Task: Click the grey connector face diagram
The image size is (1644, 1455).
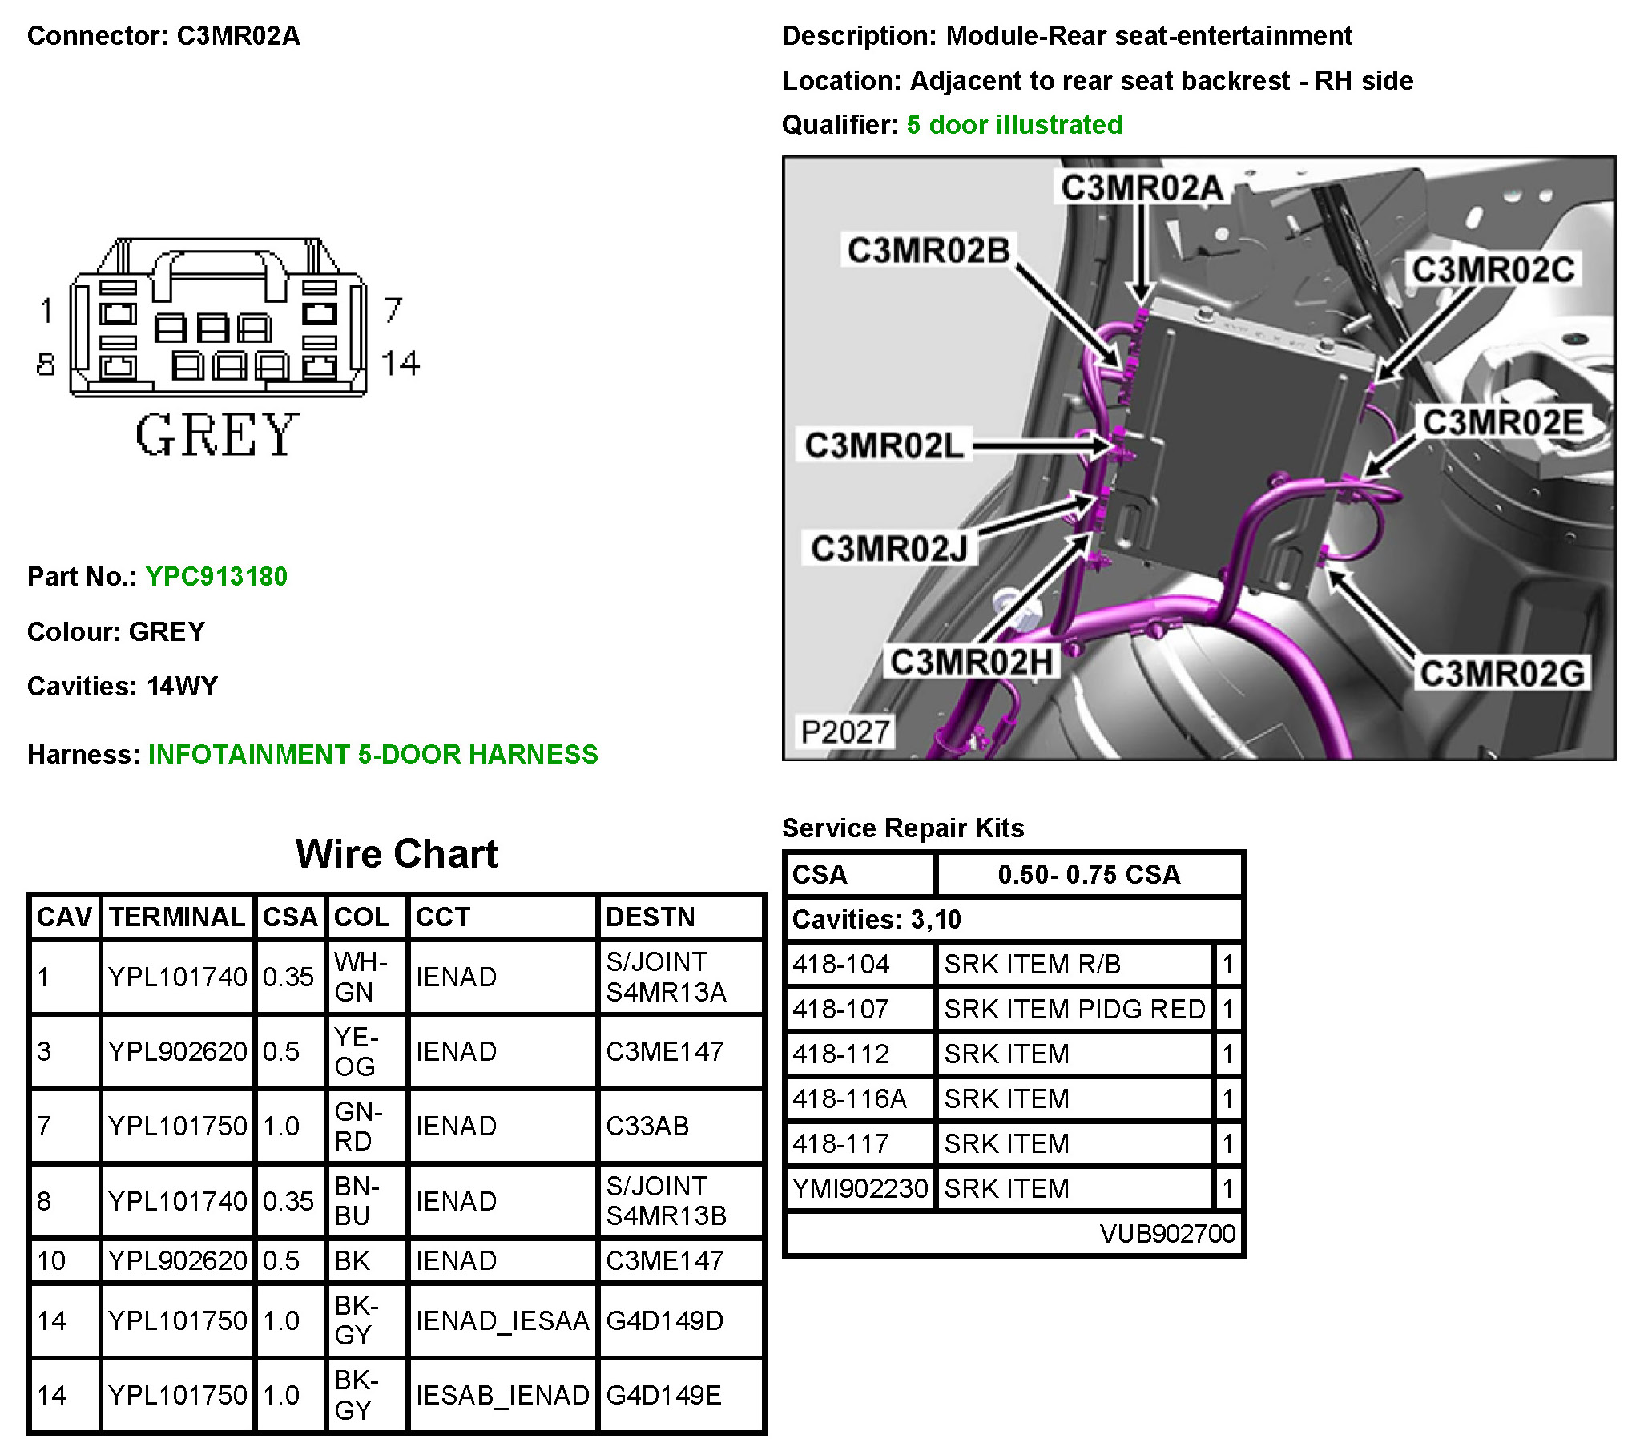Action: (218, 322)
